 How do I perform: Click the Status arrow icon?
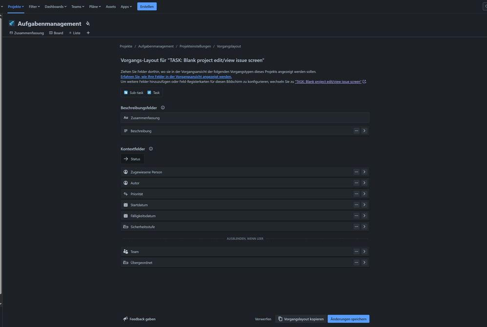click(126, 159)
